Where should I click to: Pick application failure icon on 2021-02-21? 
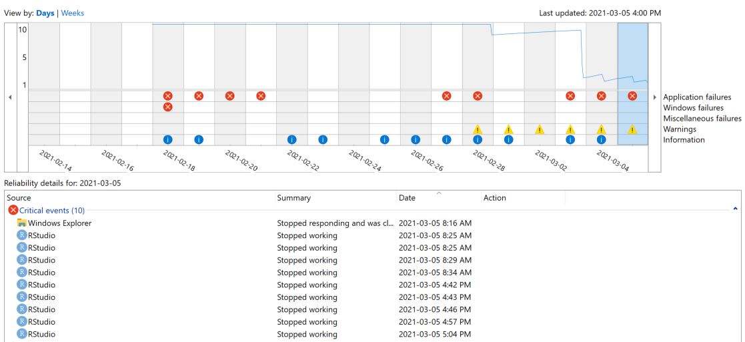(x=261, y=96)
